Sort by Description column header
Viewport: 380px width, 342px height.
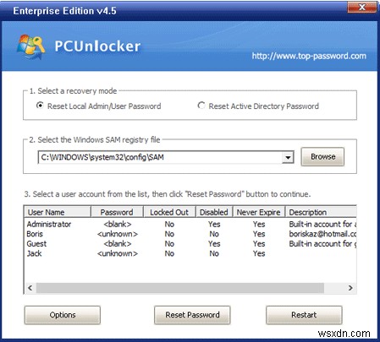[321, 212]
